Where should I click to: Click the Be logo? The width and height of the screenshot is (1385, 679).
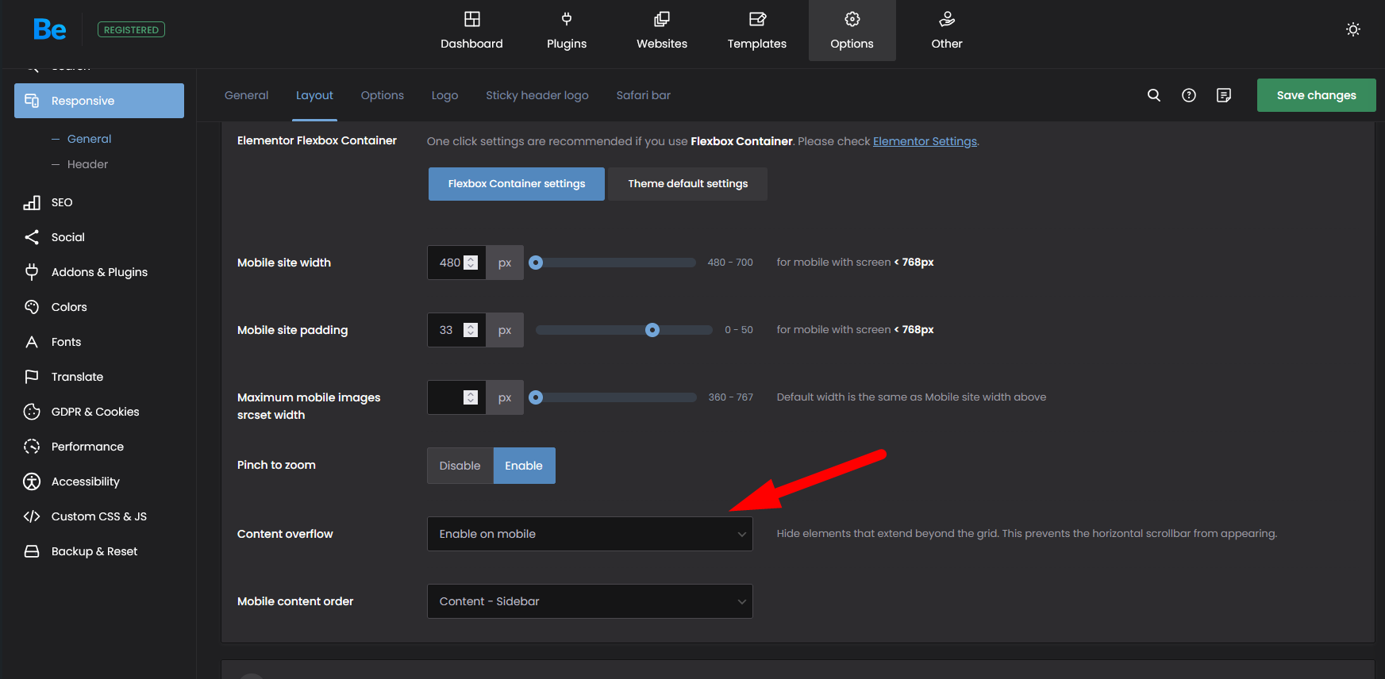tap(49, 29)
